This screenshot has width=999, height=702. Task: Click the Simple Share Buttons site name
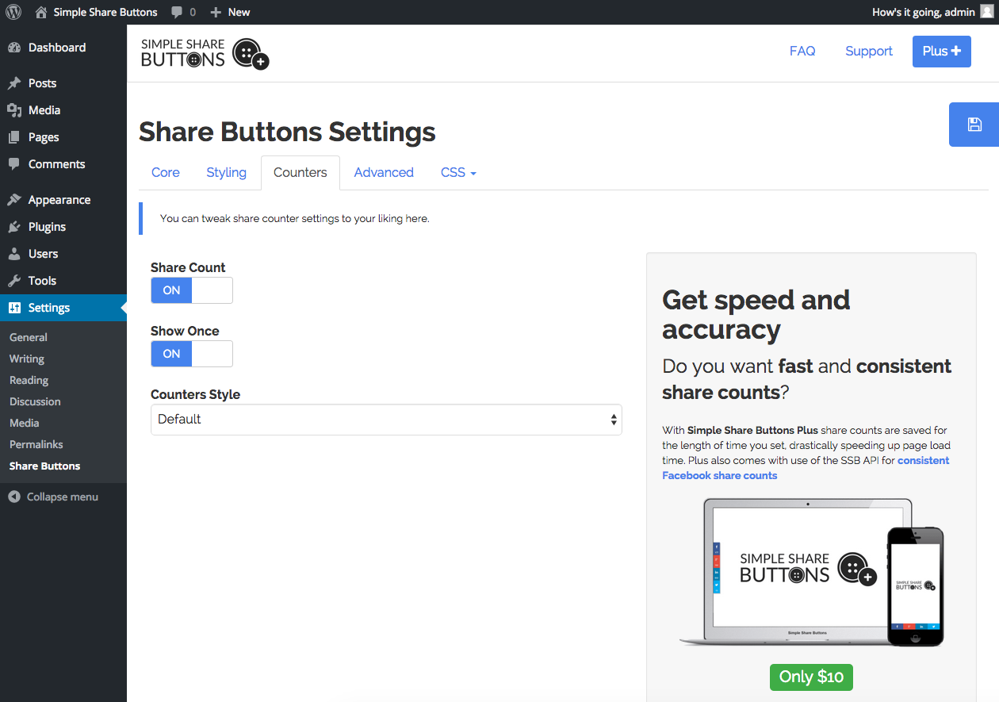[x=105, y=12]
